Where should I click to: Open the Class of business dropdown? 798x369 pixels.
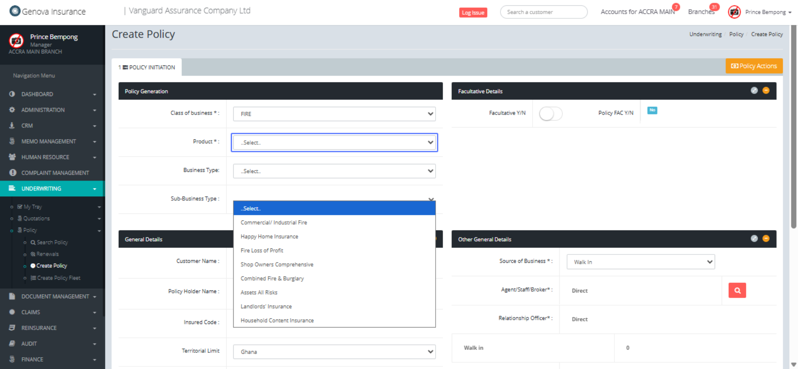[x=334, y=114]
